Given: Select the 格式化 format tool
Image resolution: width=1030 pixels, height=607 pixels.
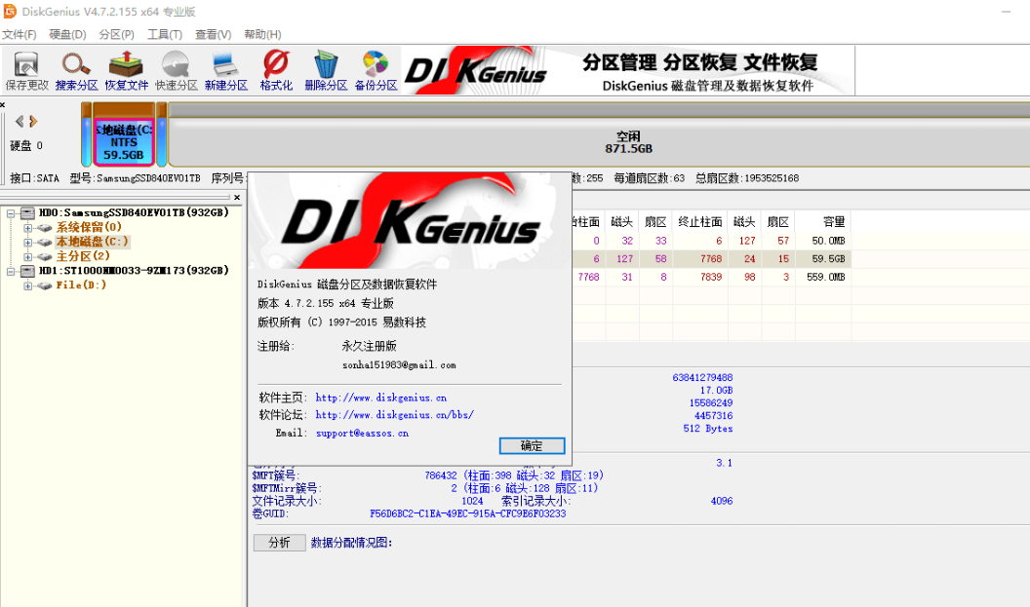Looking at the screenshot, I should click(x=276, y=64).
